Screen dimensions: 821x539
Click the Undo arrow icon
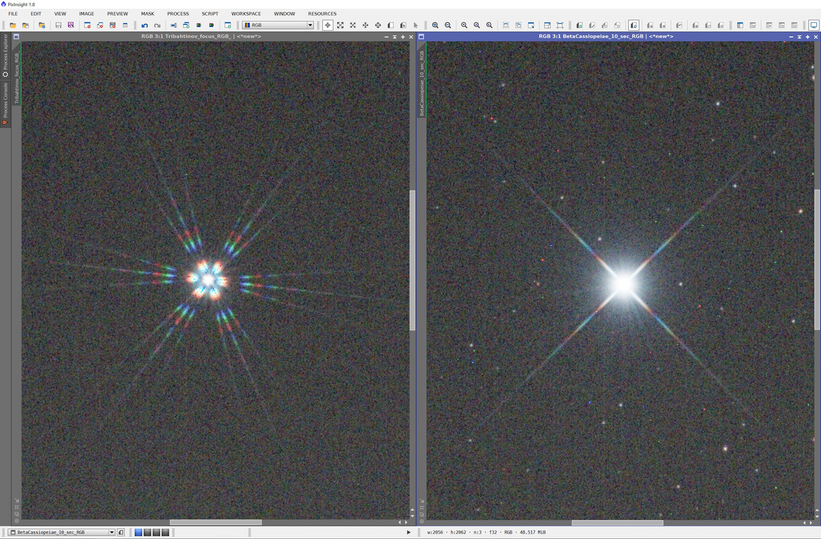[x=144, y=25]
